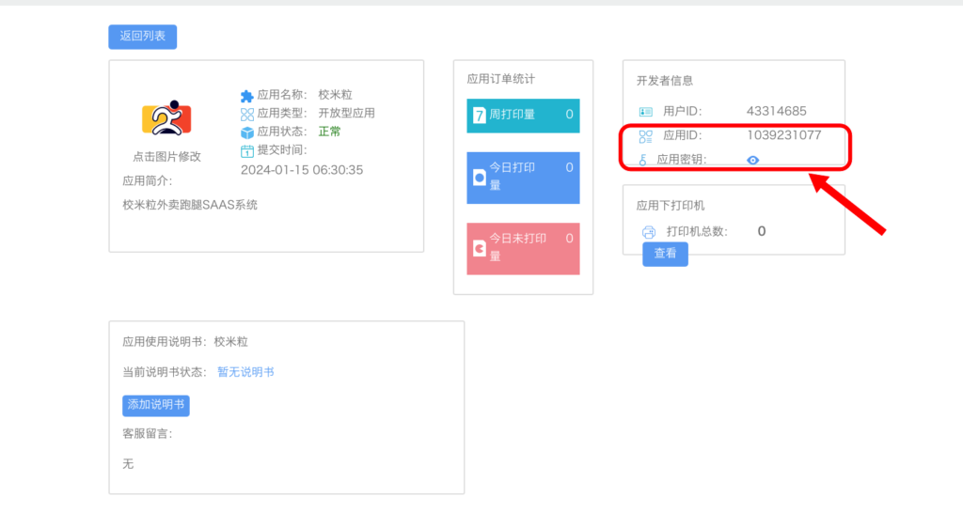Open the 暂无说明书 link
Viewport: 963px width, 513px height.
point(245,372)
